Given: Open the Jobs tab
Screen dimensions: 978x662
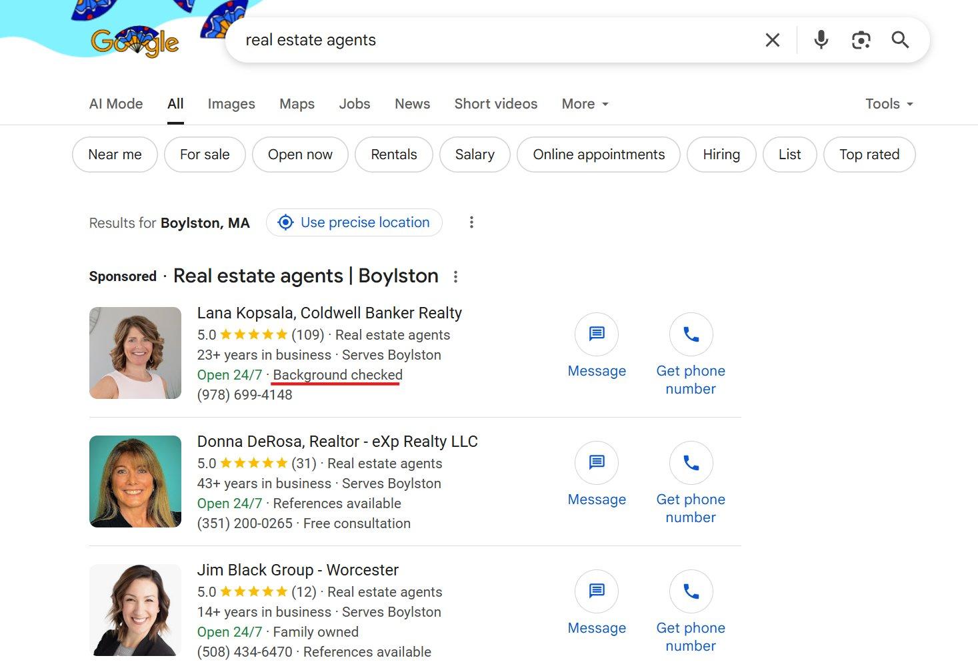Looking at the screenshot, I should click(x=355, y=104).
